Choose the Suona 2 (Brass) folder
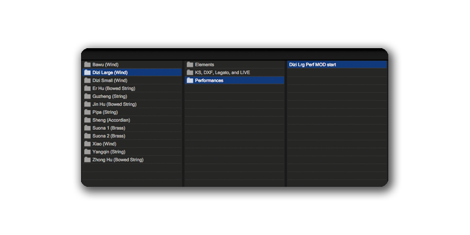 point(109,136)
